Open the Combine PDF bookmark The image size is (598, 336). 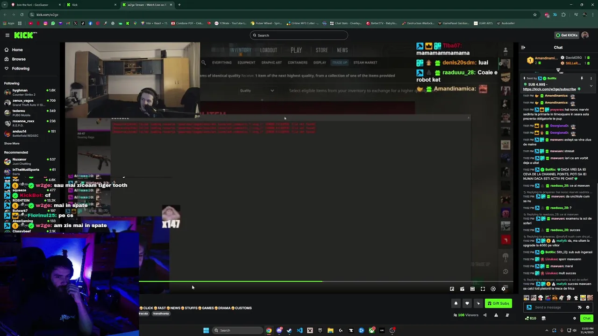[x=187, y=23]
